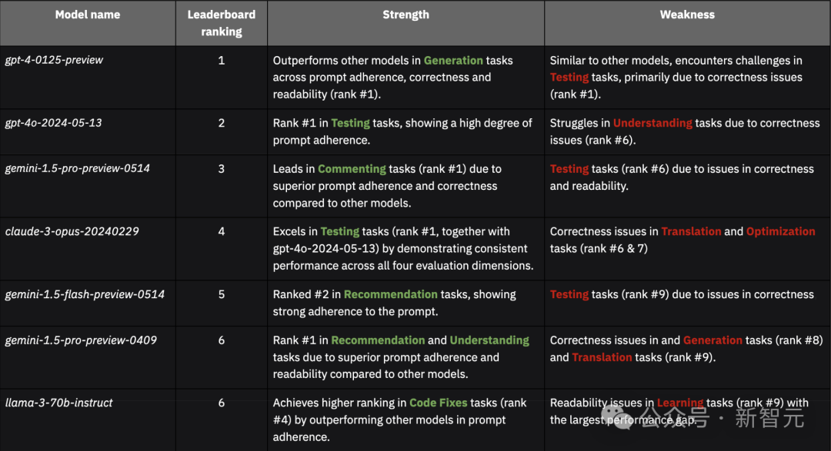Select the gpt-4-0125-preview model name cell
Viewport: 831px width, 451px height.
[x=55, y=60]
